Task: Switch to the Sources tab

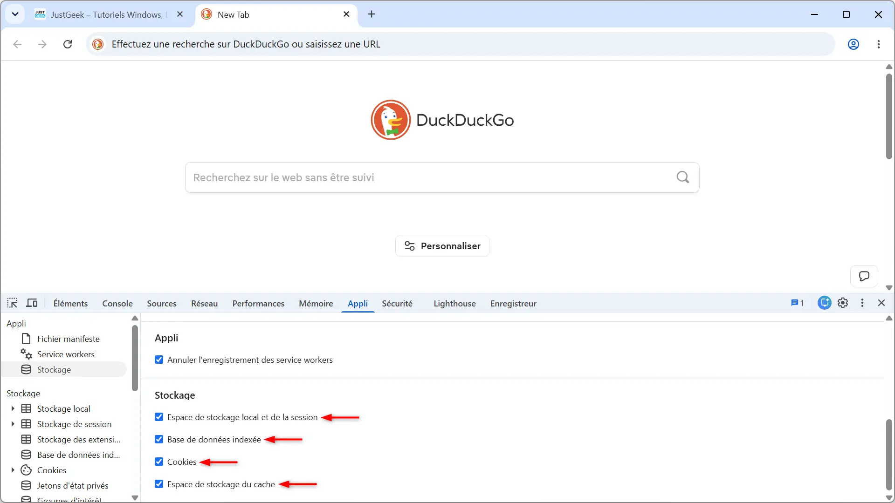Action: 162,304
